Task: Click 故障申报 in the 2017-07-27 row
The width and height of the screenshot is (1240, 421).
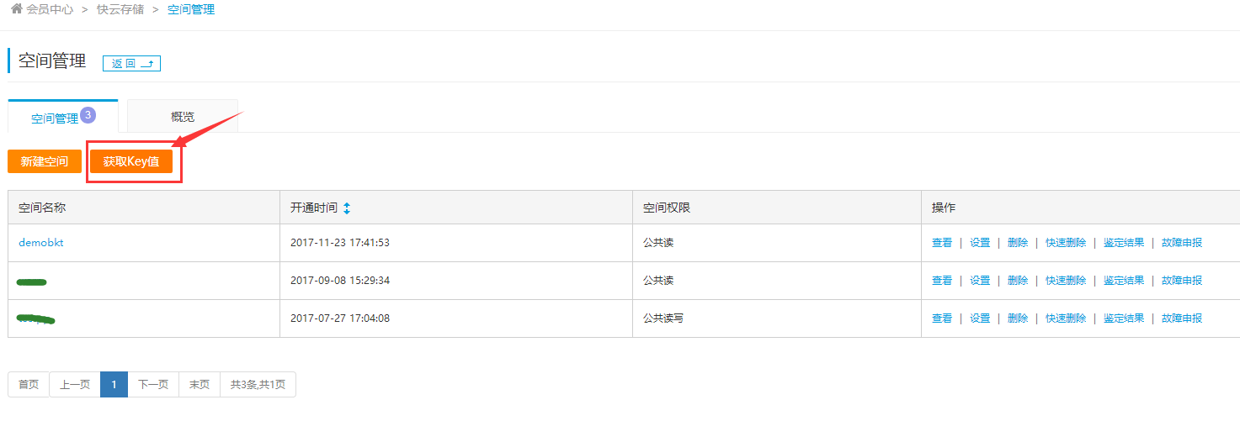Action: [1182, 318]
